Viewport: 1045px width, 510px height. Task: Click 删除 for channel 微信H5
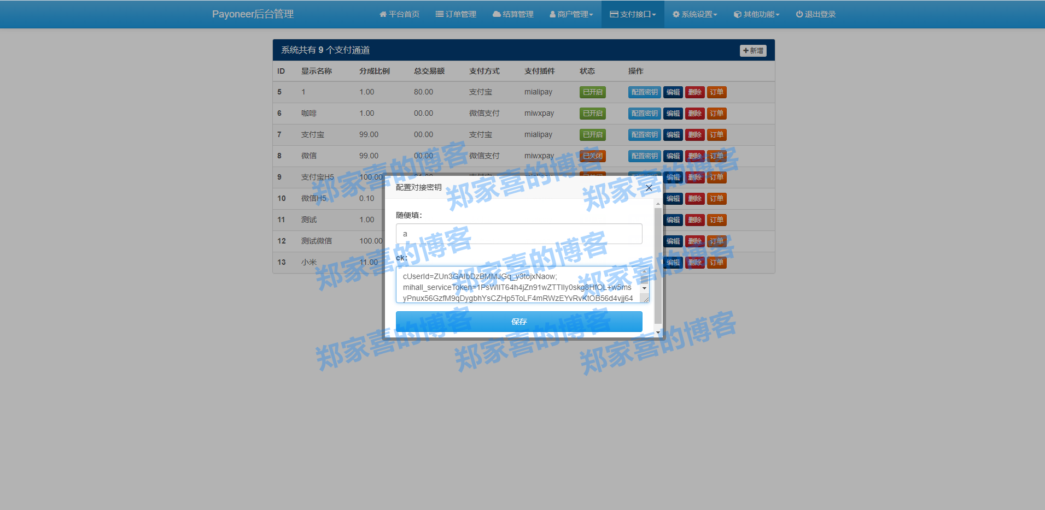pyautogui.click(x=694, y=199)
